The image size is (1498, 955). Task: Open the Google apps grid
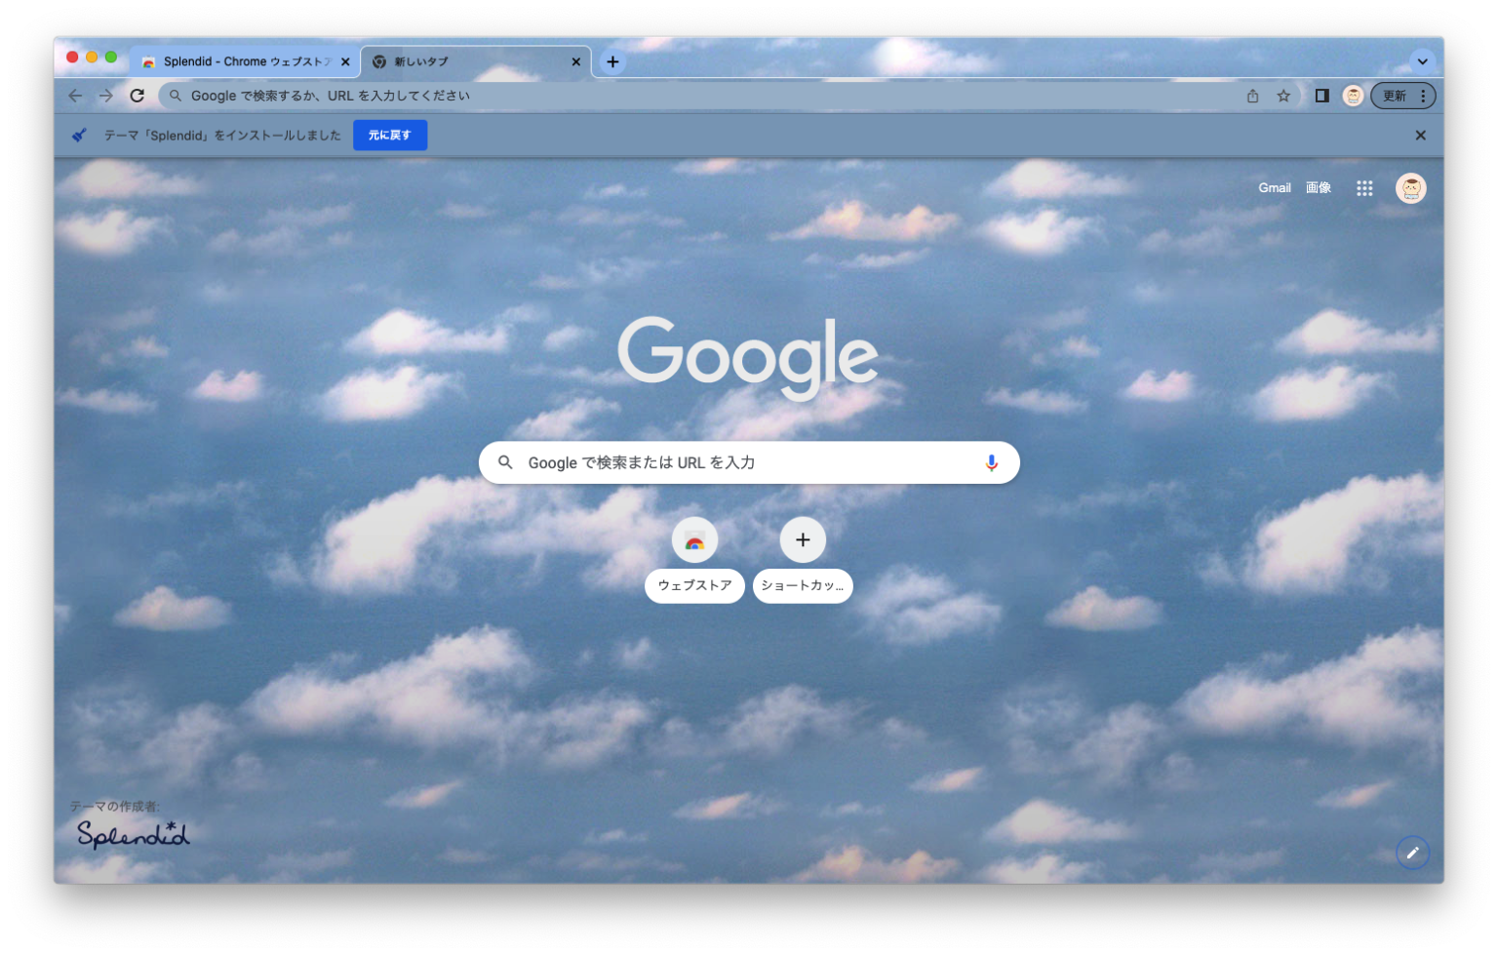pyautogui.click(x=1364, y=187)
